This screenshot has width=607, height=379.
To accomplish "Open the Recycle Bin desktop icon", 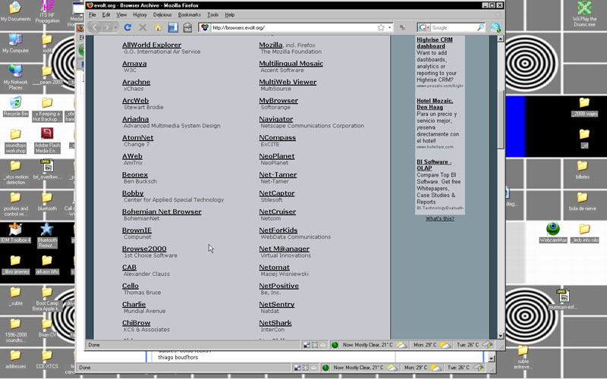I will [15, 105].
